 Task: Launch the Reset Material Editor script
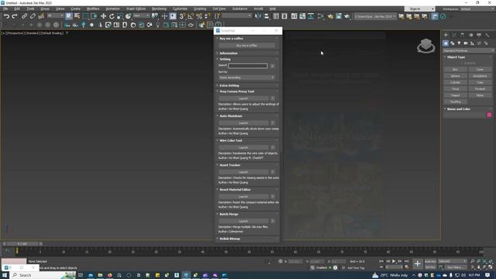[243, 196]
